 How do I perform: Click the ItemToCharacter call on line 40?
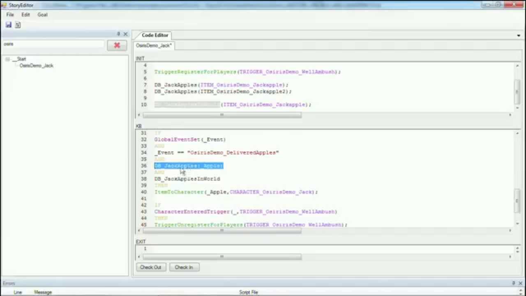click(x=236, y=192)
